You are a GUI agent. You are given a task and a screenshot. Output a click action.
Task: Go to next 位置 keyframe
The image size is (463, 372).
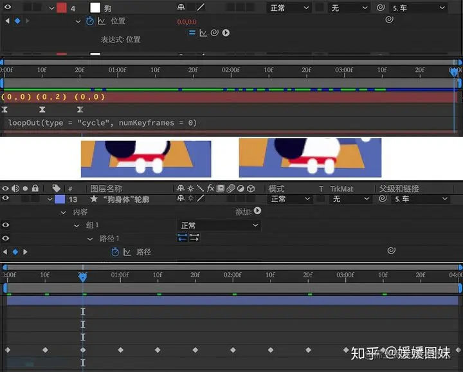[x=28, y=21]
